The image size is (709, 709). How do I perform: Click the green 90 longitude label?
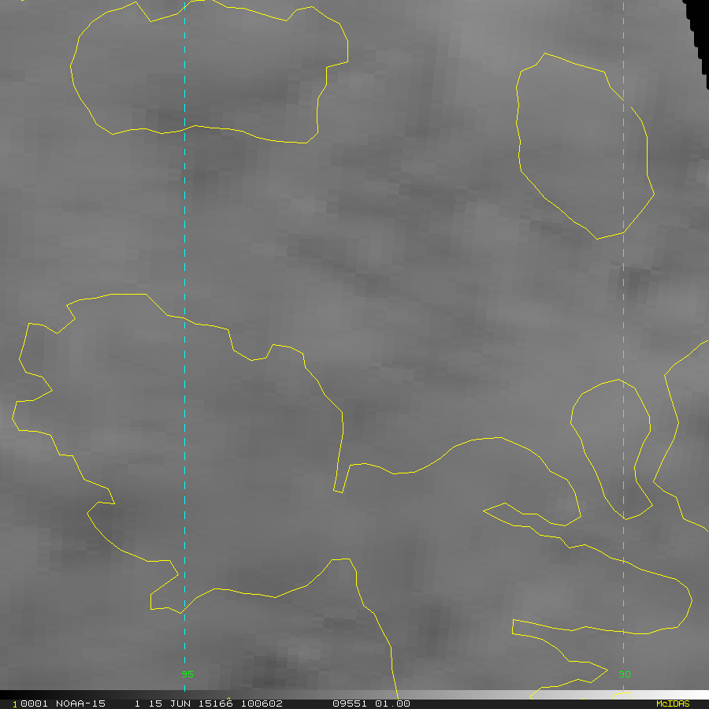624,674
